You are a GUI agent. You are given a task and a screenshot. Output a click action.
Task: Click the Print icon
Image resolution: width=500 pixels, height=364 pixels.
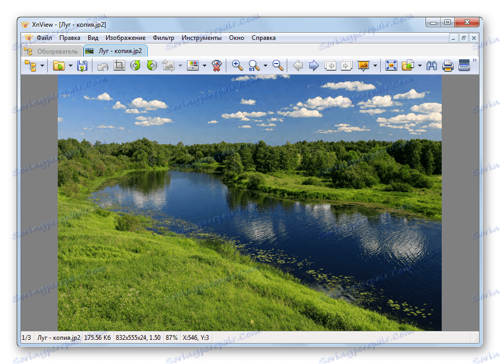(x=448, y=66)
